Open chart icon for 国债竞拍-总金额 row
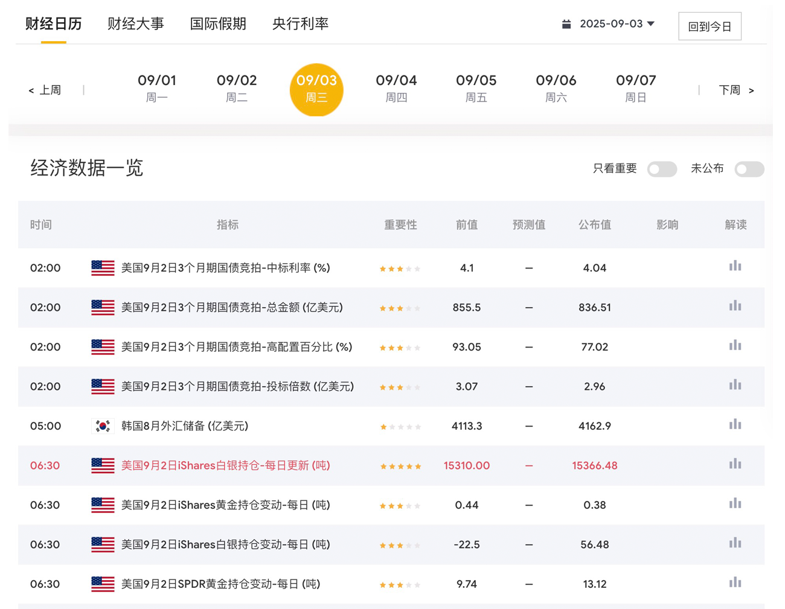The width and height of the screenshot is (785, 609). (734, 307)
